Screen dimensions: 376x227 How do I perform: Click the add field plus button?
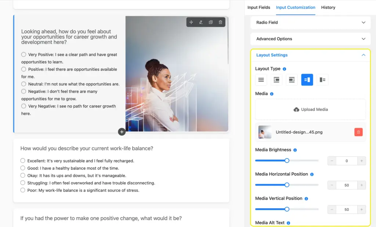(x=122, y=131)
